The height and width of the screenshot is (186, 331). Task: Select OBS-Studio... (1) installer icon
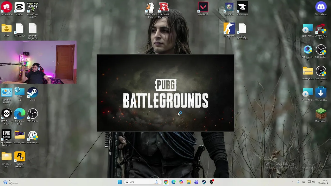(x=321, y=74)
